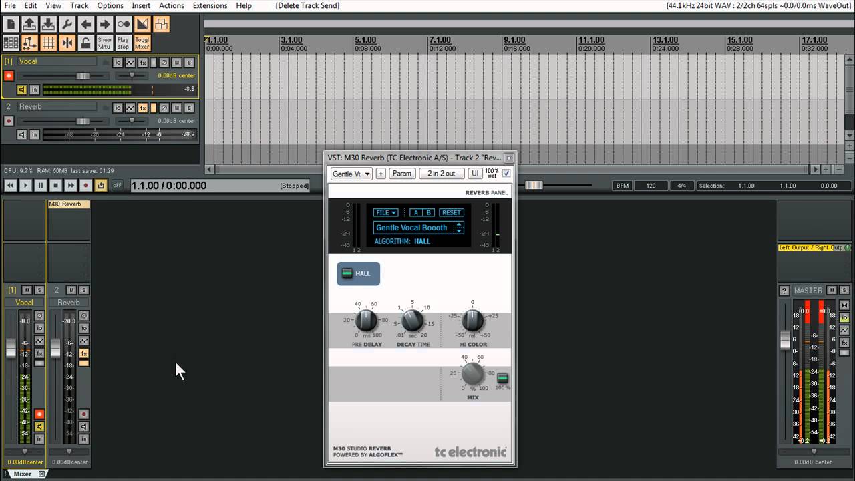The image size is (855, 481).
Task: Open the Actions menu
Action: click(172, 5)
